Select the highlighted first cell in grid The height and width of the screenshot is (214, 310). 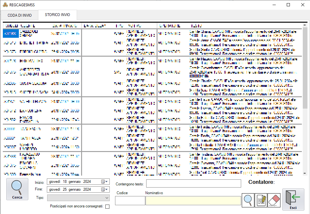(11, 33)
